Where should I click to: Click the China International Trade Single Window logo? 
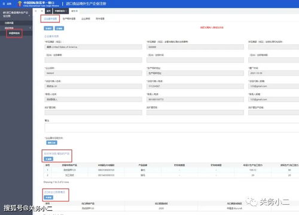coord(38,4)
